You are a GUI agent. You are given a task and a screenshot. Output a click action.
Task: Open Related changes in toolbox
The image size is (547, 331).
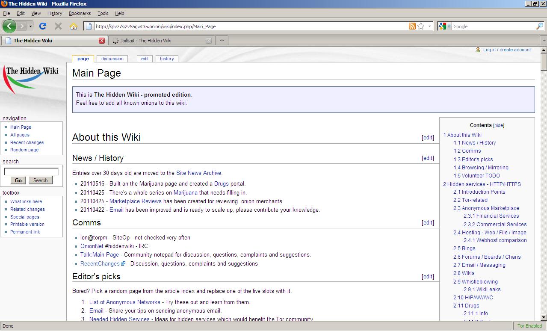pos(27,209)
